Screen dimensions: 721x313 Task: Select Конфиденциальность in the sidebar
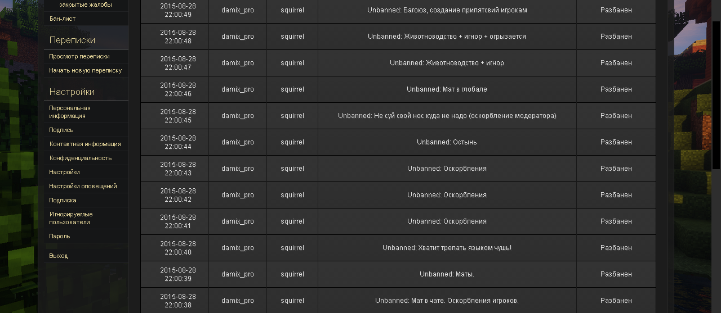(x=81, y=158)
